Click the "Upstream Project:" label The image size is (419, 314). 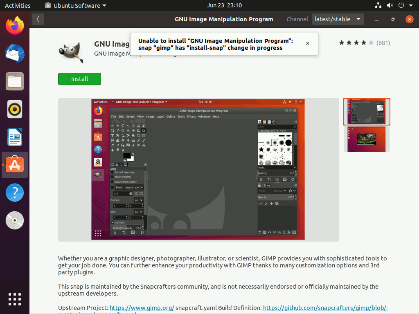pyautogui.click(x=83, y=307)
